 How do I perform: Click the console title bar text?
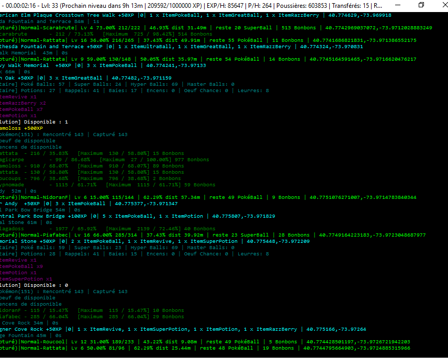(x=192, y=5)
